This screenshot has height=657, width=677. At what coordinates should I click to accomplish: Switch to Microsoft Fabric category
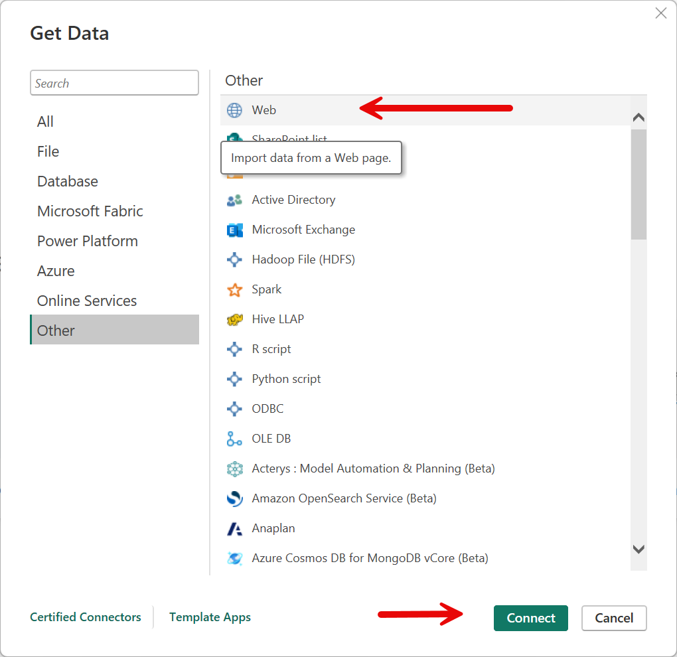[114, 211]
